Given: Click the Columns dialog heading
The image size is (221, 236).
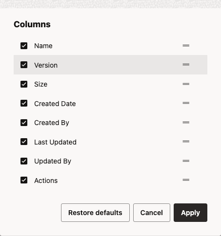Looking at the screenshot, I should [32, 24].
